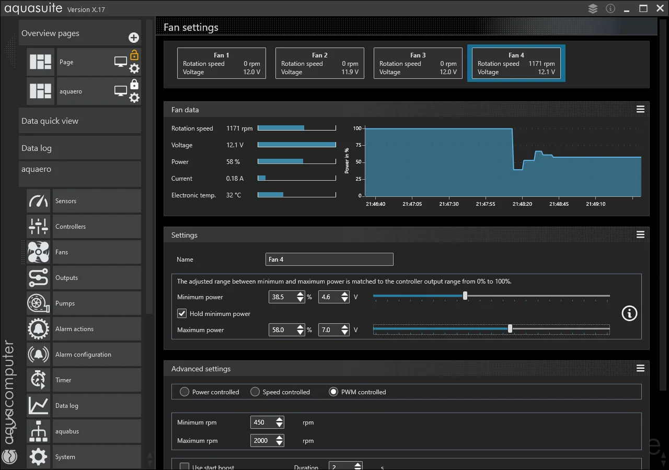Viewport: 669px width, 470px height.
Task: Select the Fan 1 tile
Action: (222, 63)
